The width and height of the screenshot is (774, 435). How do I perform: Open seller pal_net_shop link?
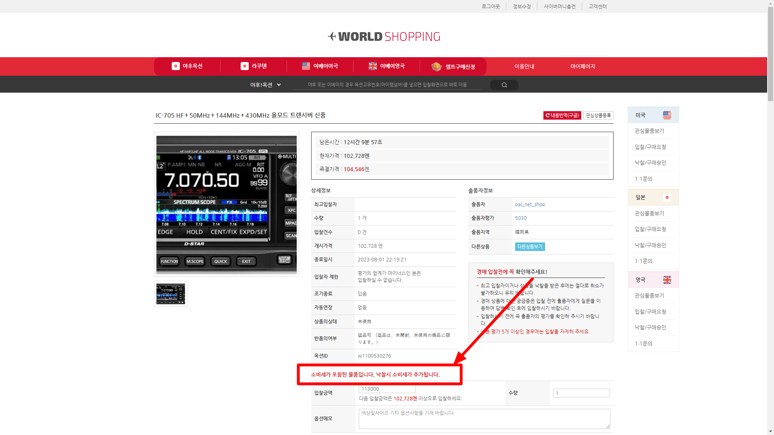point(530,205)
